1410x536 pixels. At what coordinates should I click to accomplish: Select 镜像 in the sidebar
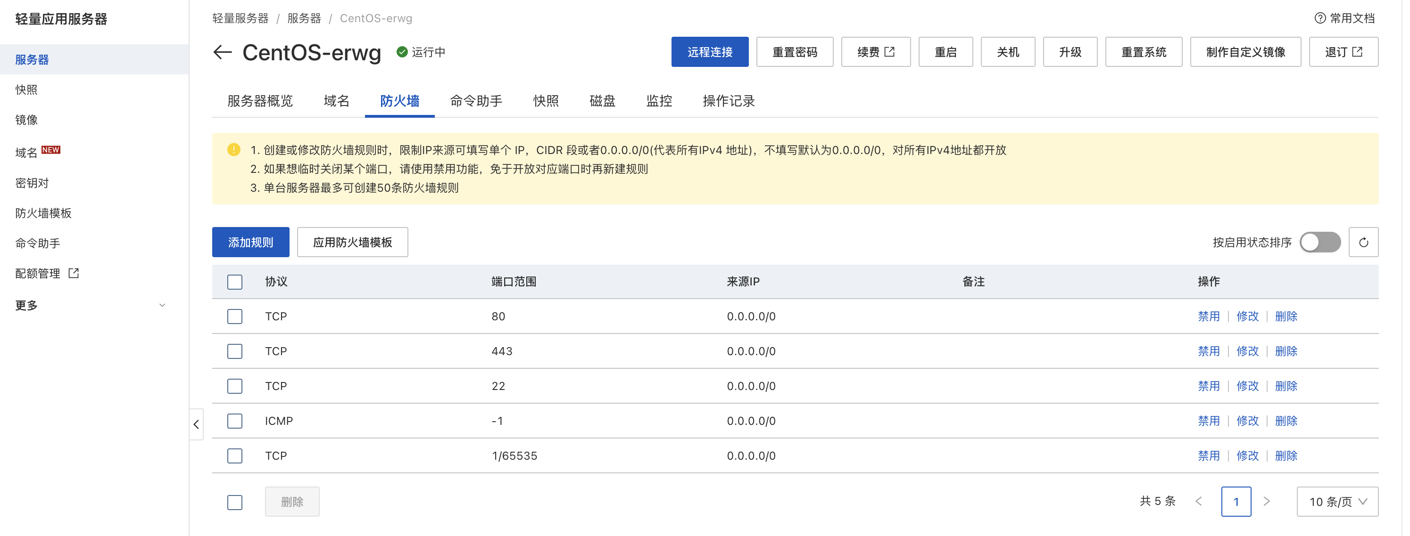click(x=94, y=119)
